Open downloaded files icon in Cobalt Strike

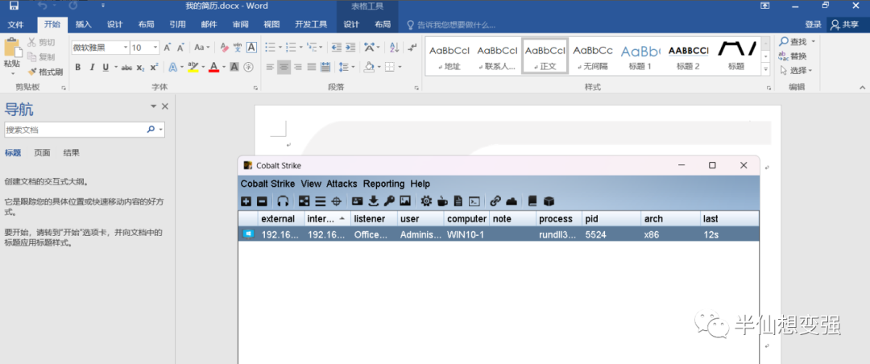coord(374,201)
